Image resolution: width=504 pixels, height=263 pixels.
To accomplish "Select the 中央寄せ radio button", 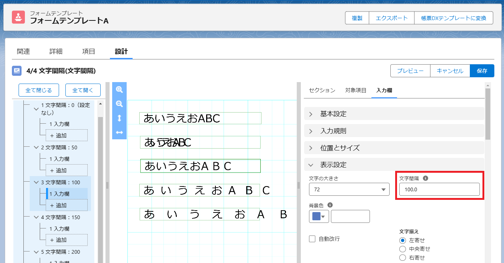I will pyautogui.click(x=402, y=249).
